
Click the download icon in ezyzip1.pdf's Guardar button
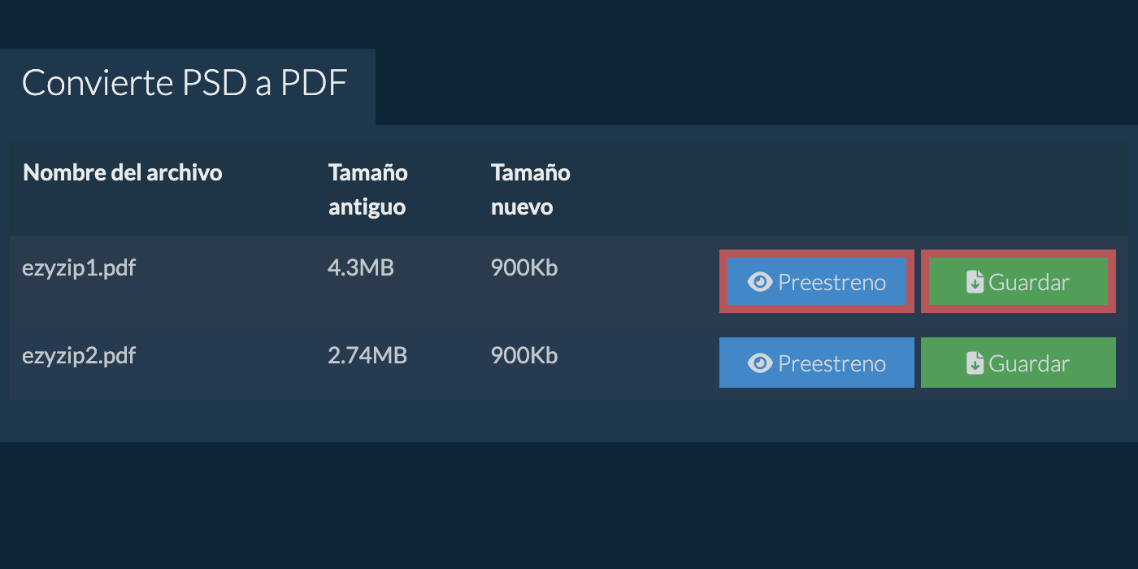[975, 282]
